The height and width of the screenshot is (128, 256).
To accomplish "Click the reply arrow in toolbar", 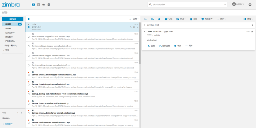I will tap(145, 19).
